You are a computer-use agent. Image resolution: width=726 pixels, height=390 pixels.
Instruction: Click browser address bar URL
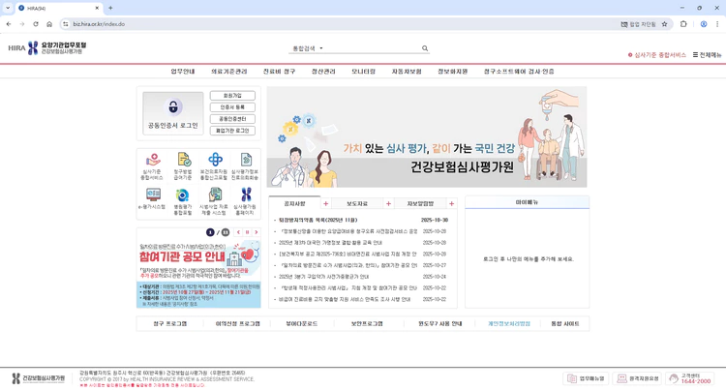(x=99, y=24)
